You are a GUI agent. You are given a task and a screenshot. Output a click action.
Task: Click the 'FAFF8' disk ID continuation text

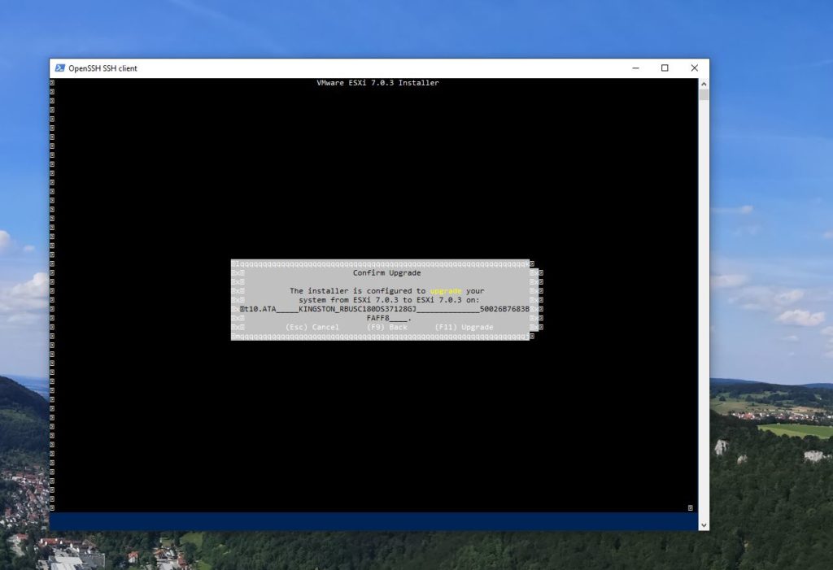pyautogui.click(x=389, y=318)
